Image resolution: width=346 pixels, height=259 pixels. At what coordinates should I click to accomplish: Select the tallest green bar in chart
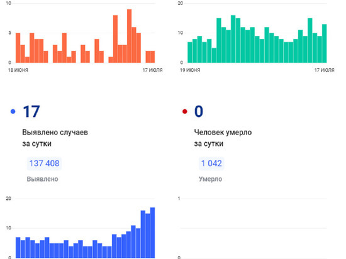233,39
